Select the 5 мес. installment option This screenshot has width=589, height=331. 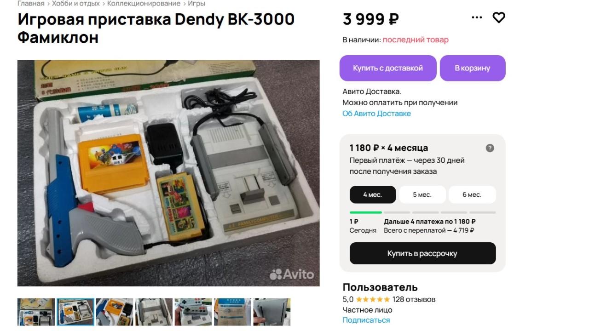(x=422, y=194)
